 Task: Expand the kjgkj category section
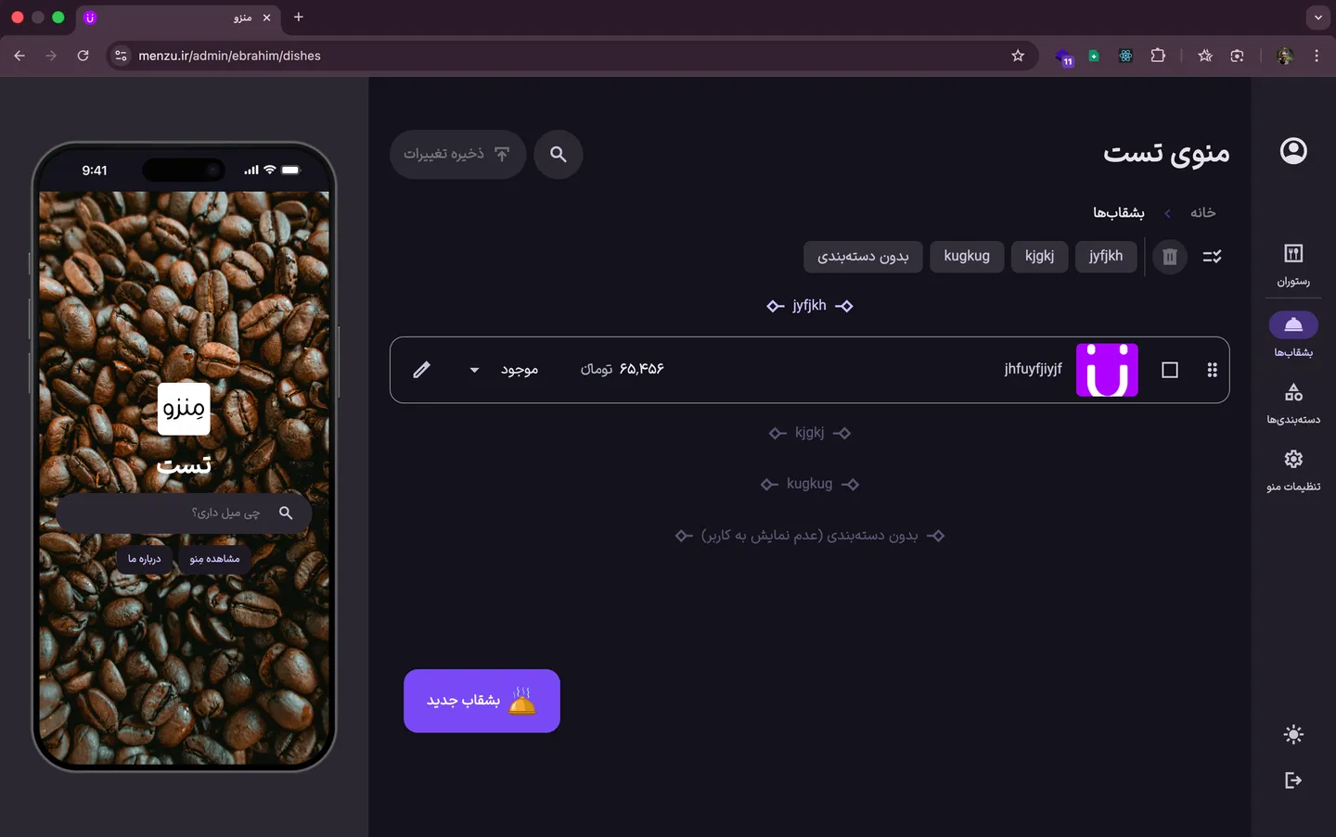(x=809, y=433)
